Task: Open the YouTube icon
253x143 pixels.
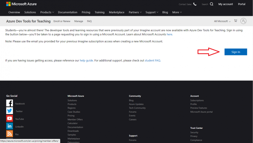Action: click(9, 118)
